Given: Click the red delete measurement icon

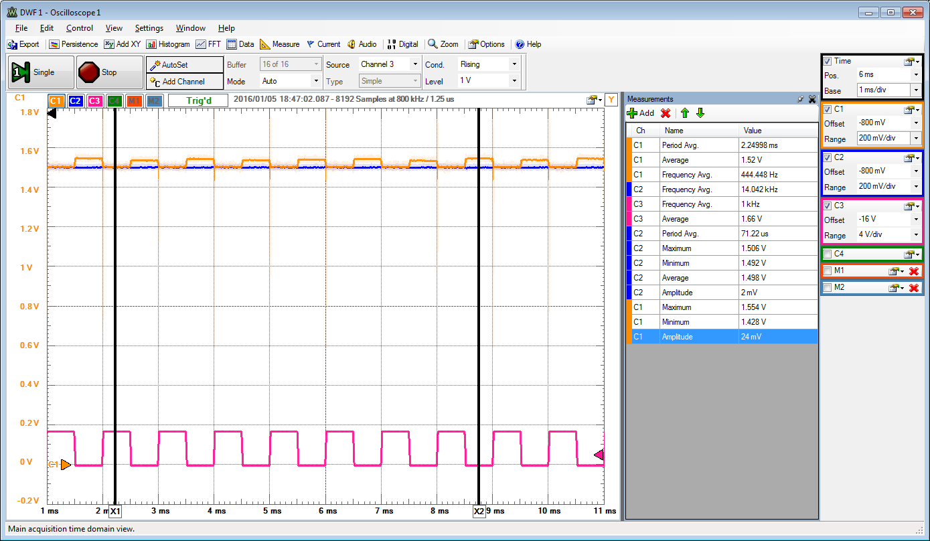Looking at the screenshot, I should coord(666,113).
